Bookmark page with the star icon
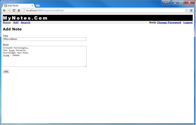 coord(187,10)
